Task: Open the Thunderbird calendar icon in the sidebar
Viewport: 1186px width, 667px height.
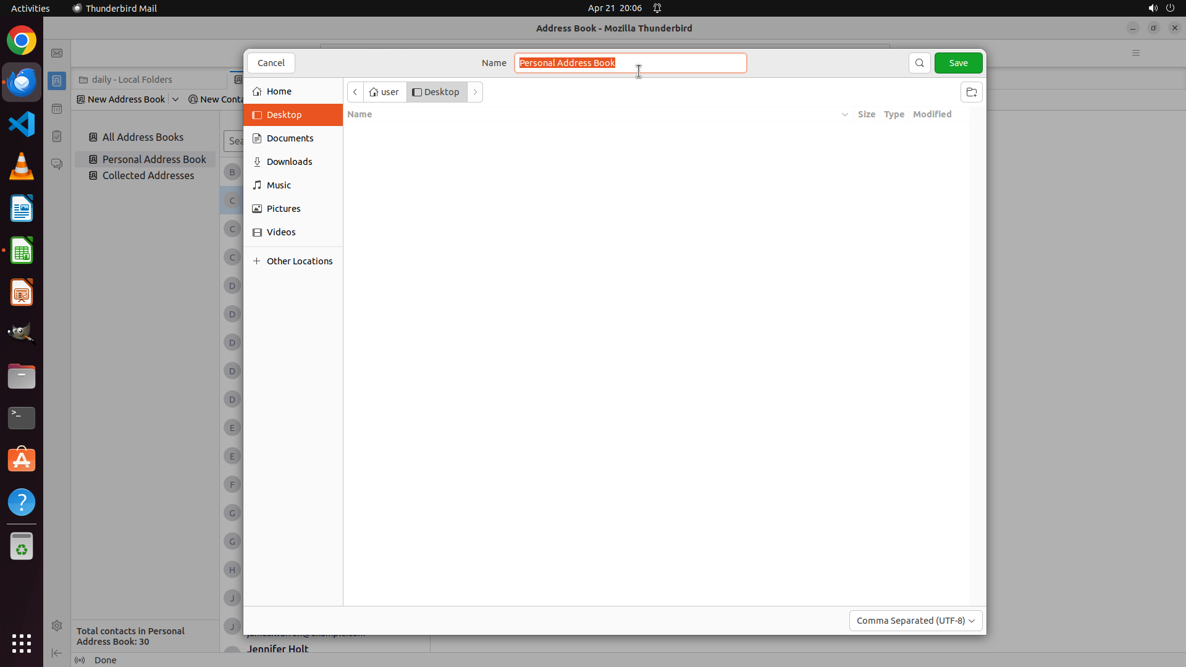Action: point(57,109)
